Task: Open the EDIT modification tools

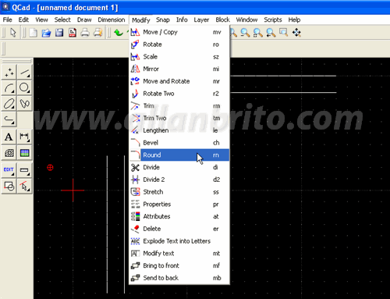Action: (x=9, y=170)
